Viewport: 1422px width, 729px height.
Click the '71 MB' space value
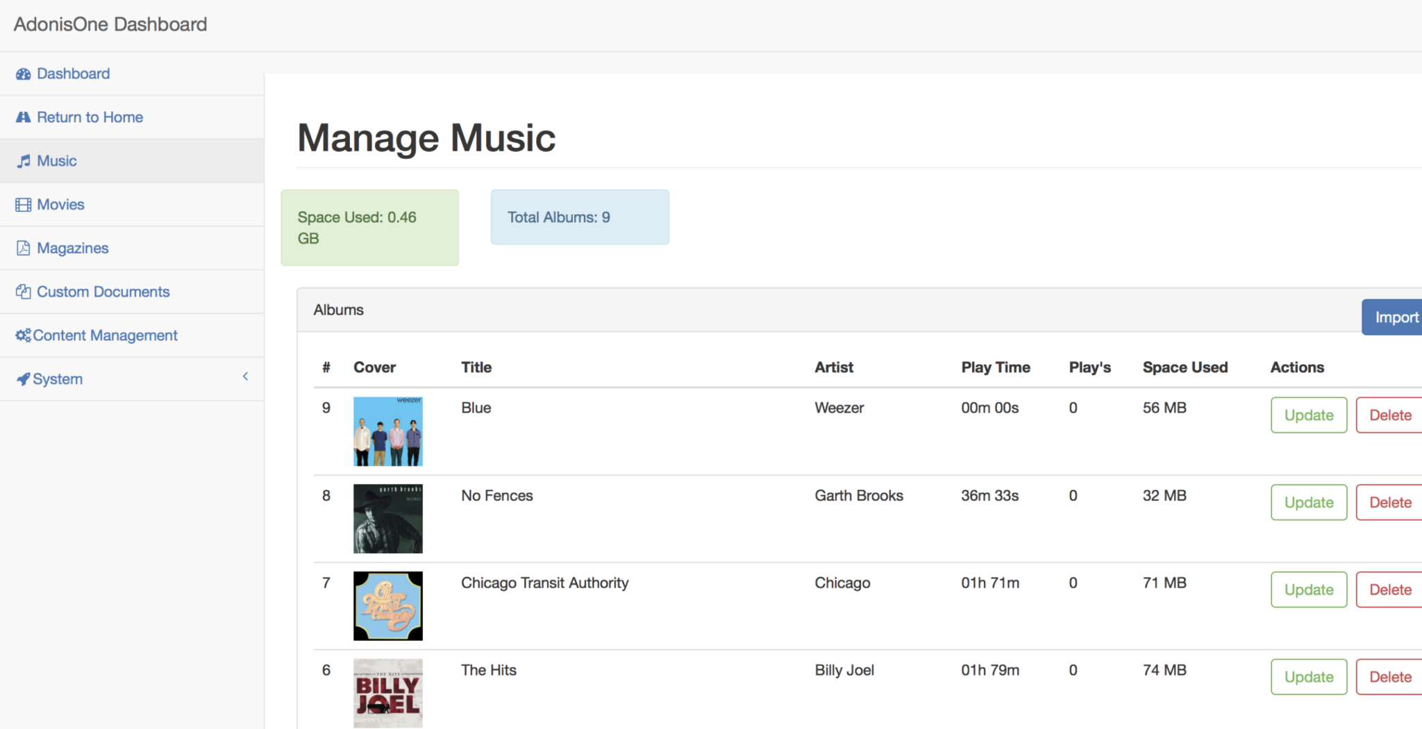tap(1164, 583)
